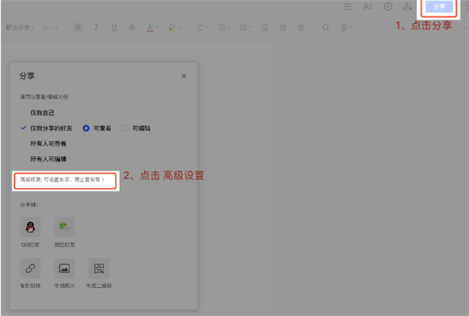Open the text alignment dropdown
469x316 pixels.
tap(202, 27)
